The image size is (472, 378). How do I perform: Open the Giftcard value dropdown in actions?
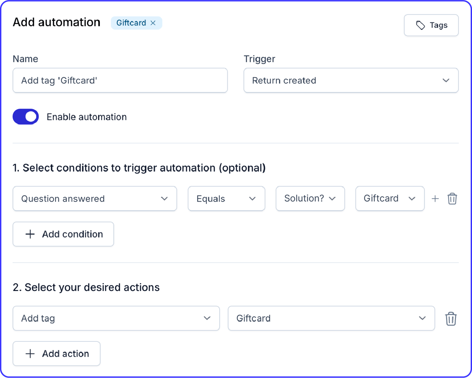pyautogui.click(x=331, y=318)
